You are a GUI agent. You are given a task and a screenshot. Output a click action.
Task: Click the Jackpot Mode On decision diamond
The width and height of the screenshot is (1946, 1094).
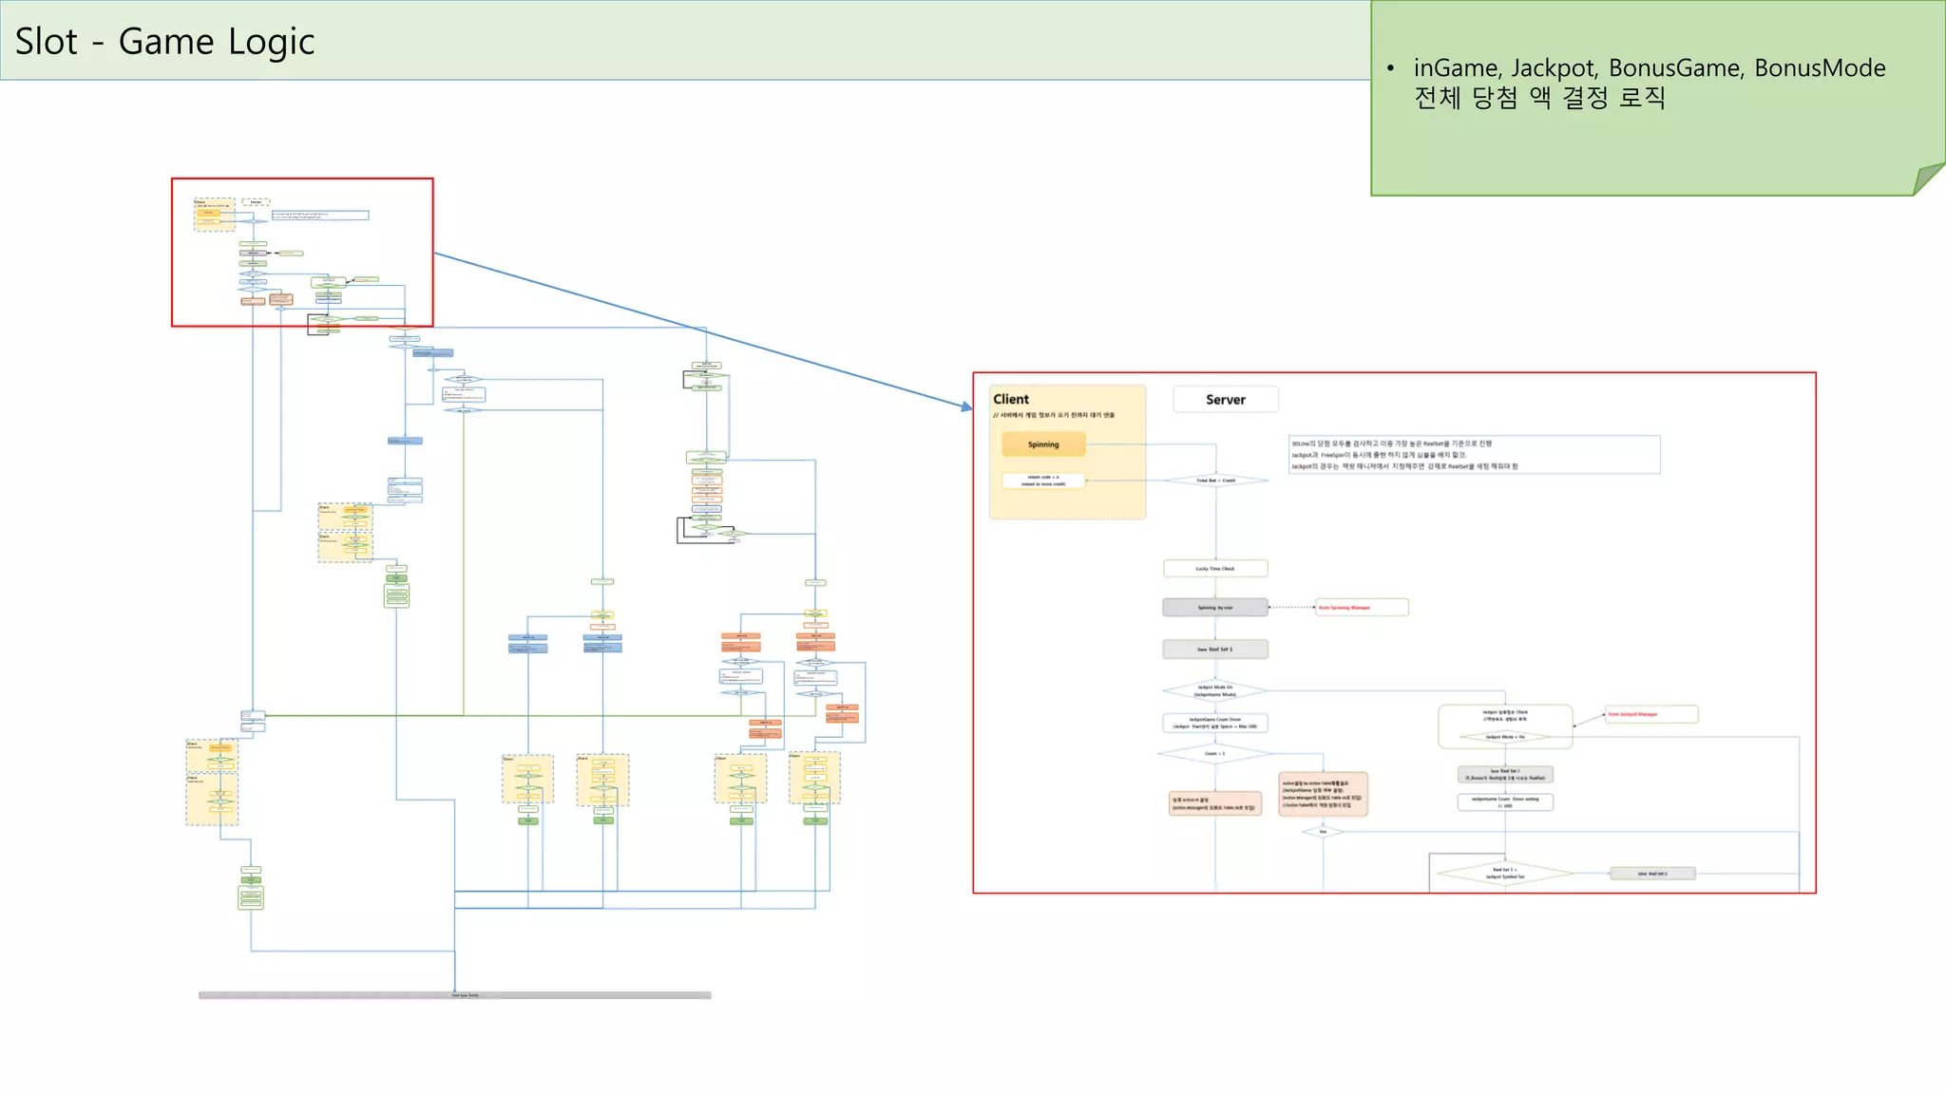coord(1214,690)
